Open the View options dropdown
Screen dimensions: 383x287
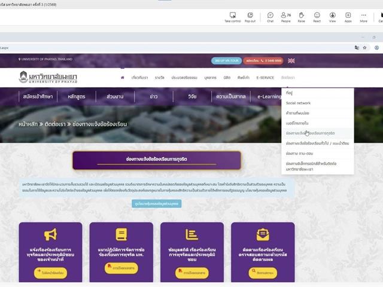332,16
